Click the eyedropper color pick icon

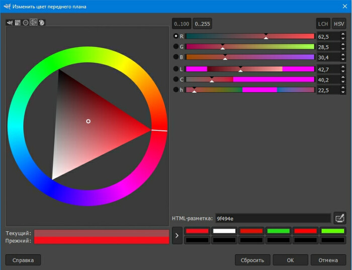[x=339, y=218]
